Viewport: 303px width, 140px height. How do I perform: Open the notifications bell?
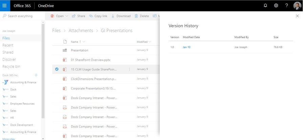(x=265, y=6)
